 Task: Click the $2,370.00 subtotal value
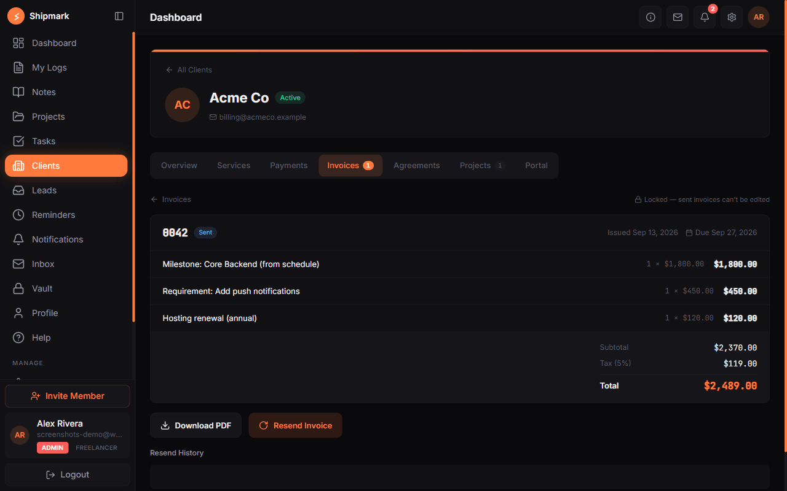[735, 347]
